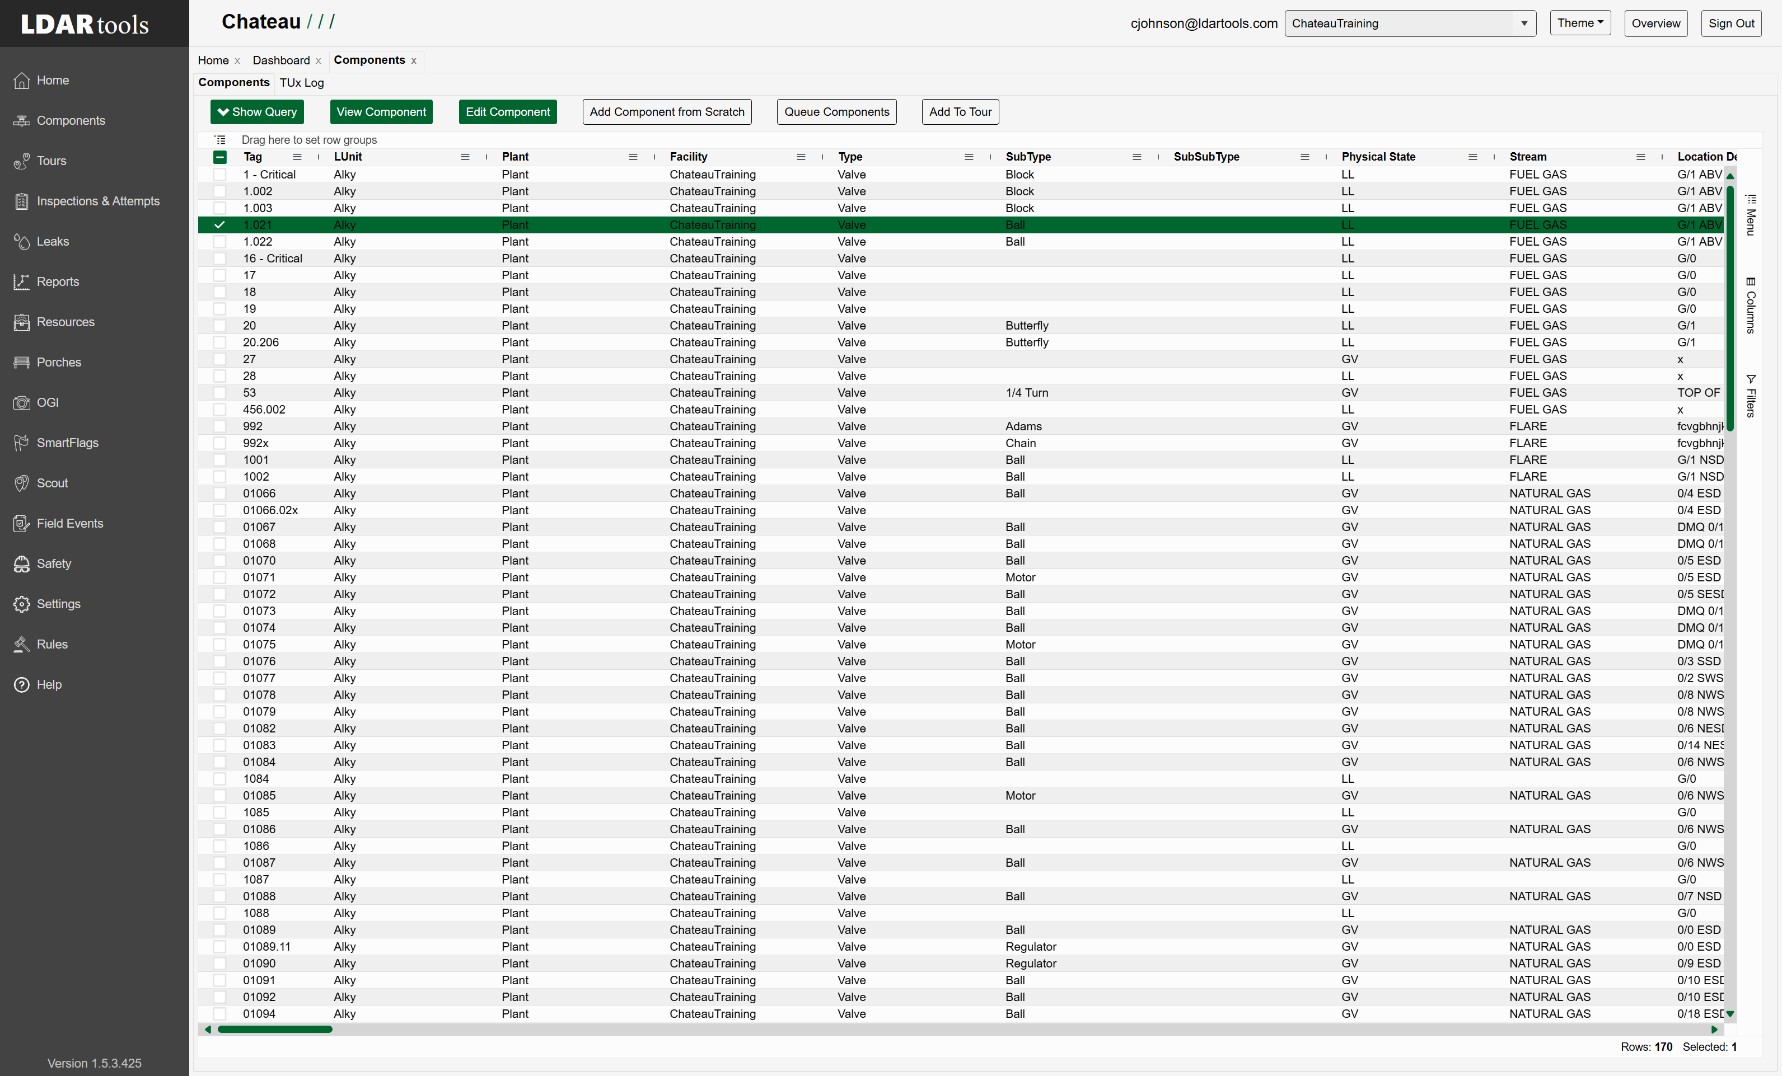Close the Dashboard tab
1782x1076 pixels.
(318, 62)
